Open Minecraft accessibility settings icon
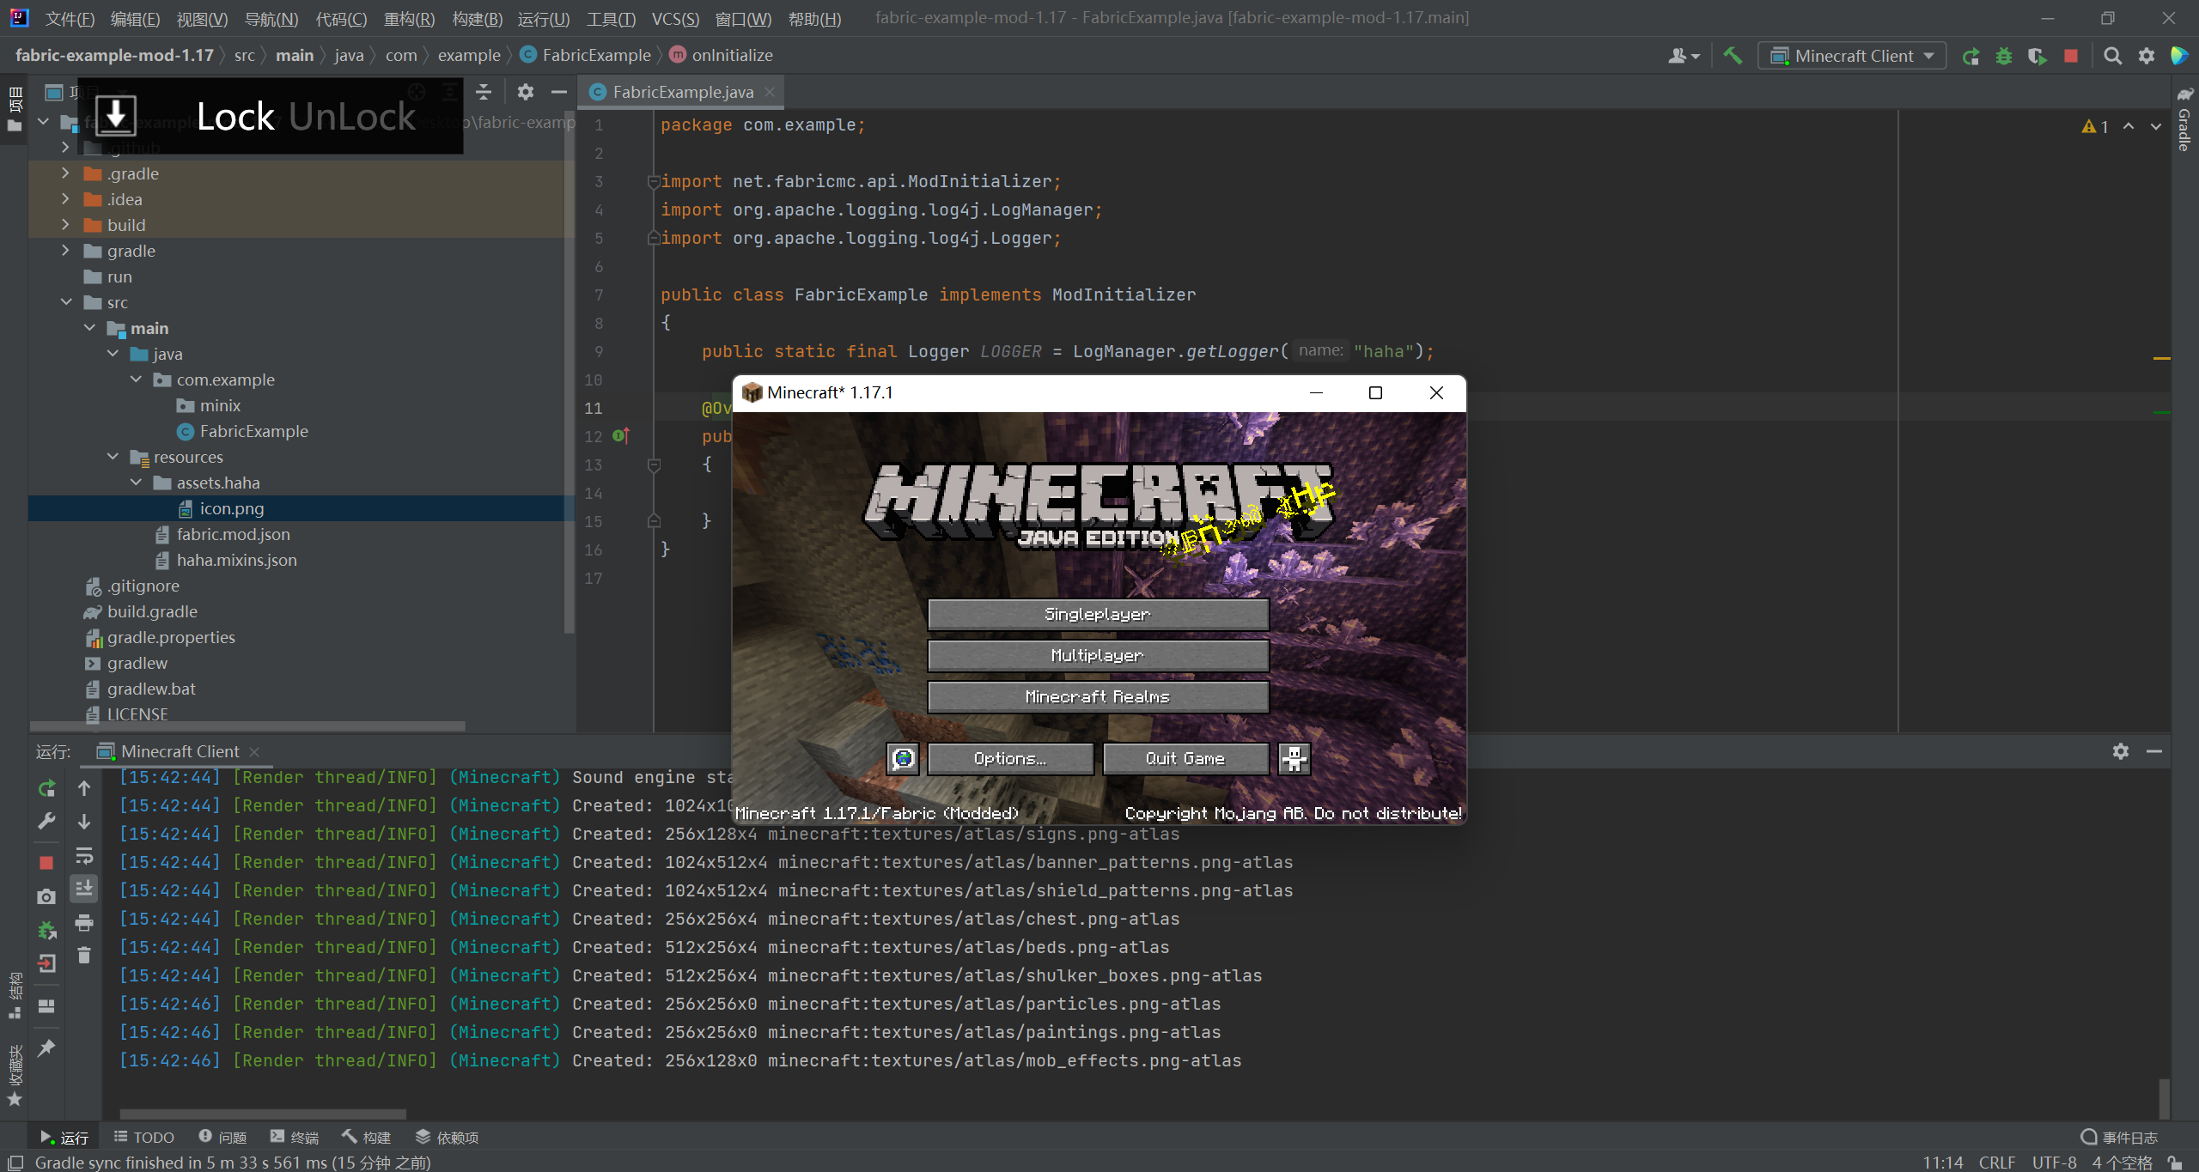This screenshot has height=1172, width=2199. pos(1294,758)
